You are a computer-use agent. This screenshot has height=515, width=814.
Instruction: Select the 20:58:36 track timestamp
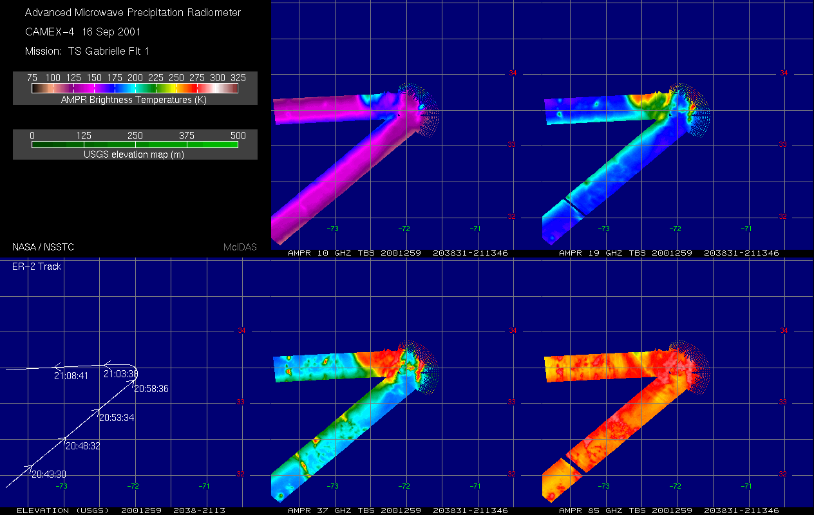(151, 389)
